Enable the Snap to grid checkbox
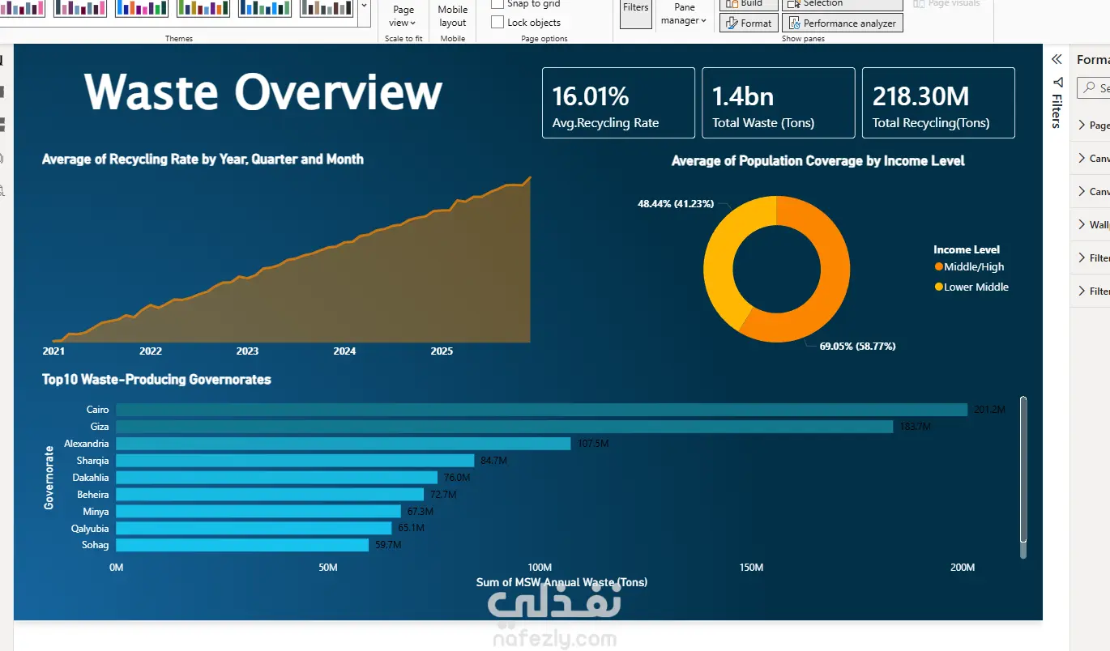This screenshot has height=651, width=1110. click(x=497, y=4)
